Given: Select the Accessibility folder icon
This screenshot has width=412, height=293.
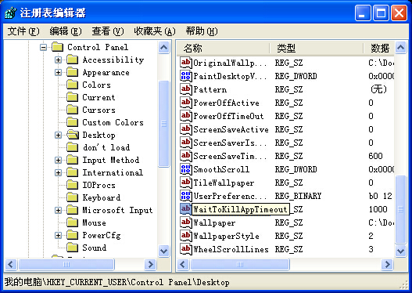Looking at the screenshot, I should tap(72, 60).
